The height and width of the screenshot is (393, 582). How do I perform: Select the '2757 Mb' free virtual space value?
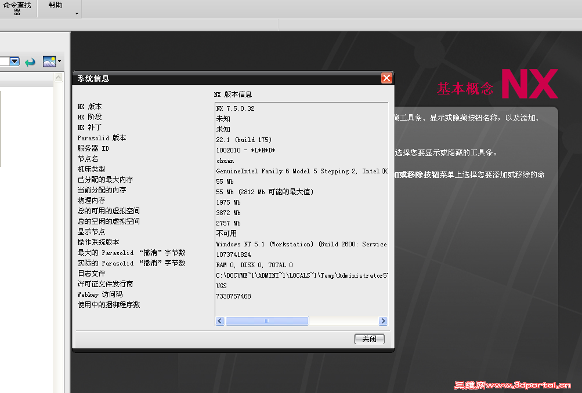click(228, 223)
